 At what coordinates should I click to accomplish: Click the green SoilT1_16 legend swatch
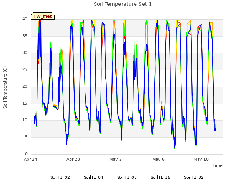coord(145,178)
